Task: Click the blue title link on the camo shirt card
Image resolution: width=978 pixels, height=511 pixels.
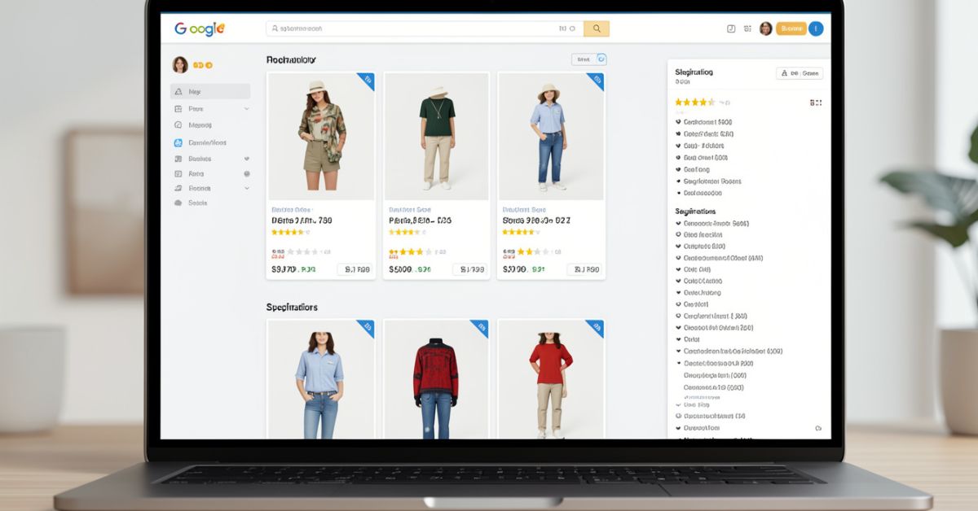Action: pos(291,209)
